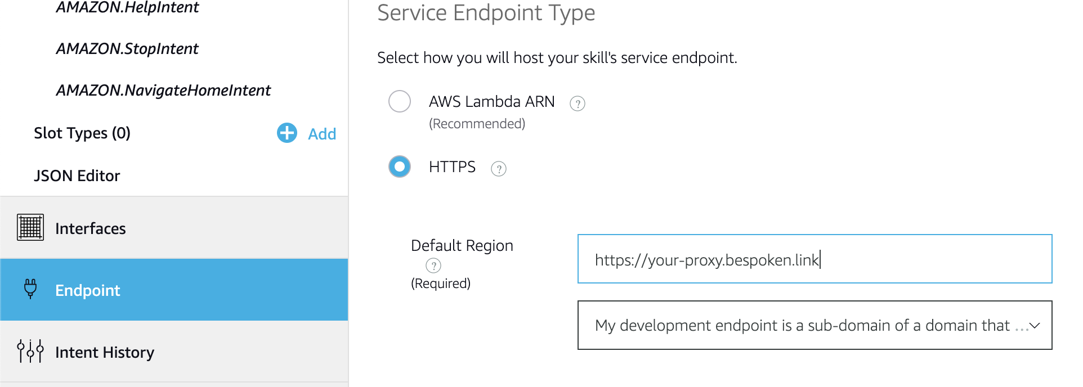Click the Default Region URL input field
The width and height of the screenshot is (1083, 387).
(815, 259)
